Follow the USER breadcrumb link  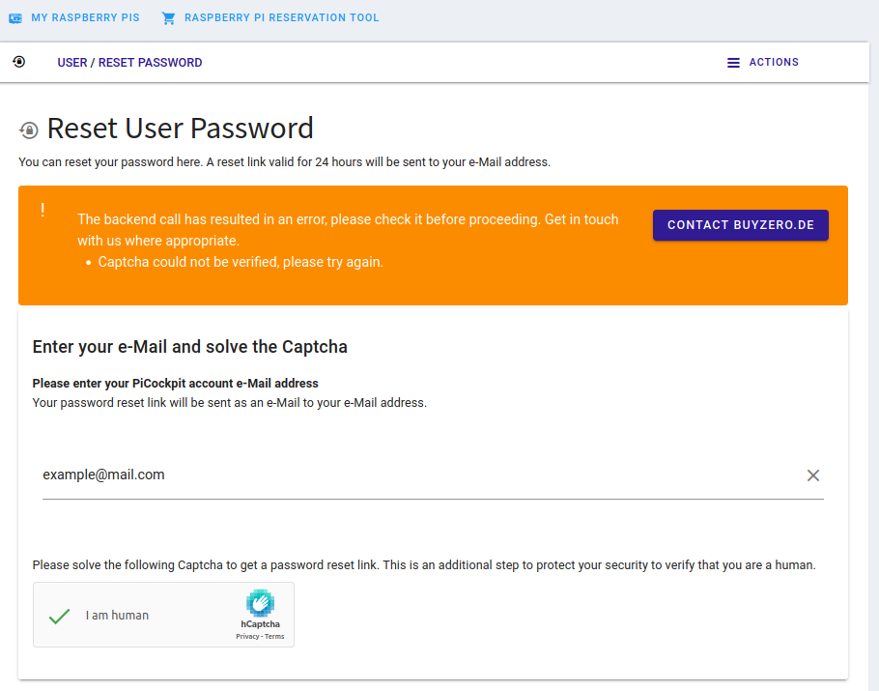pos(72,63)
